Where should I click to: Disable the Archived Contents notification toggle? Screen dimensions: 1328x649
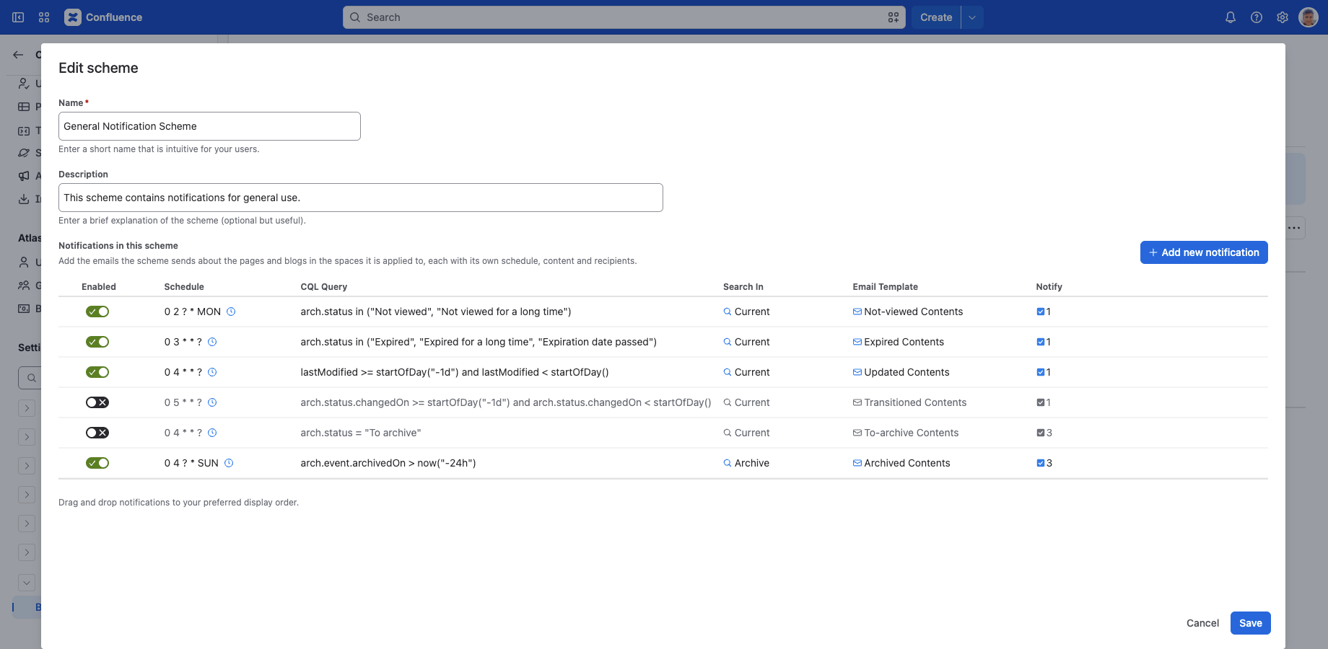click(97, 463)
